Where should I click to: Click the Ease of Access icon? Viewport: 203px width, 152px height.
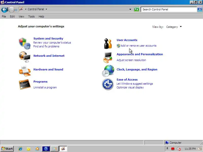(108, 84)
